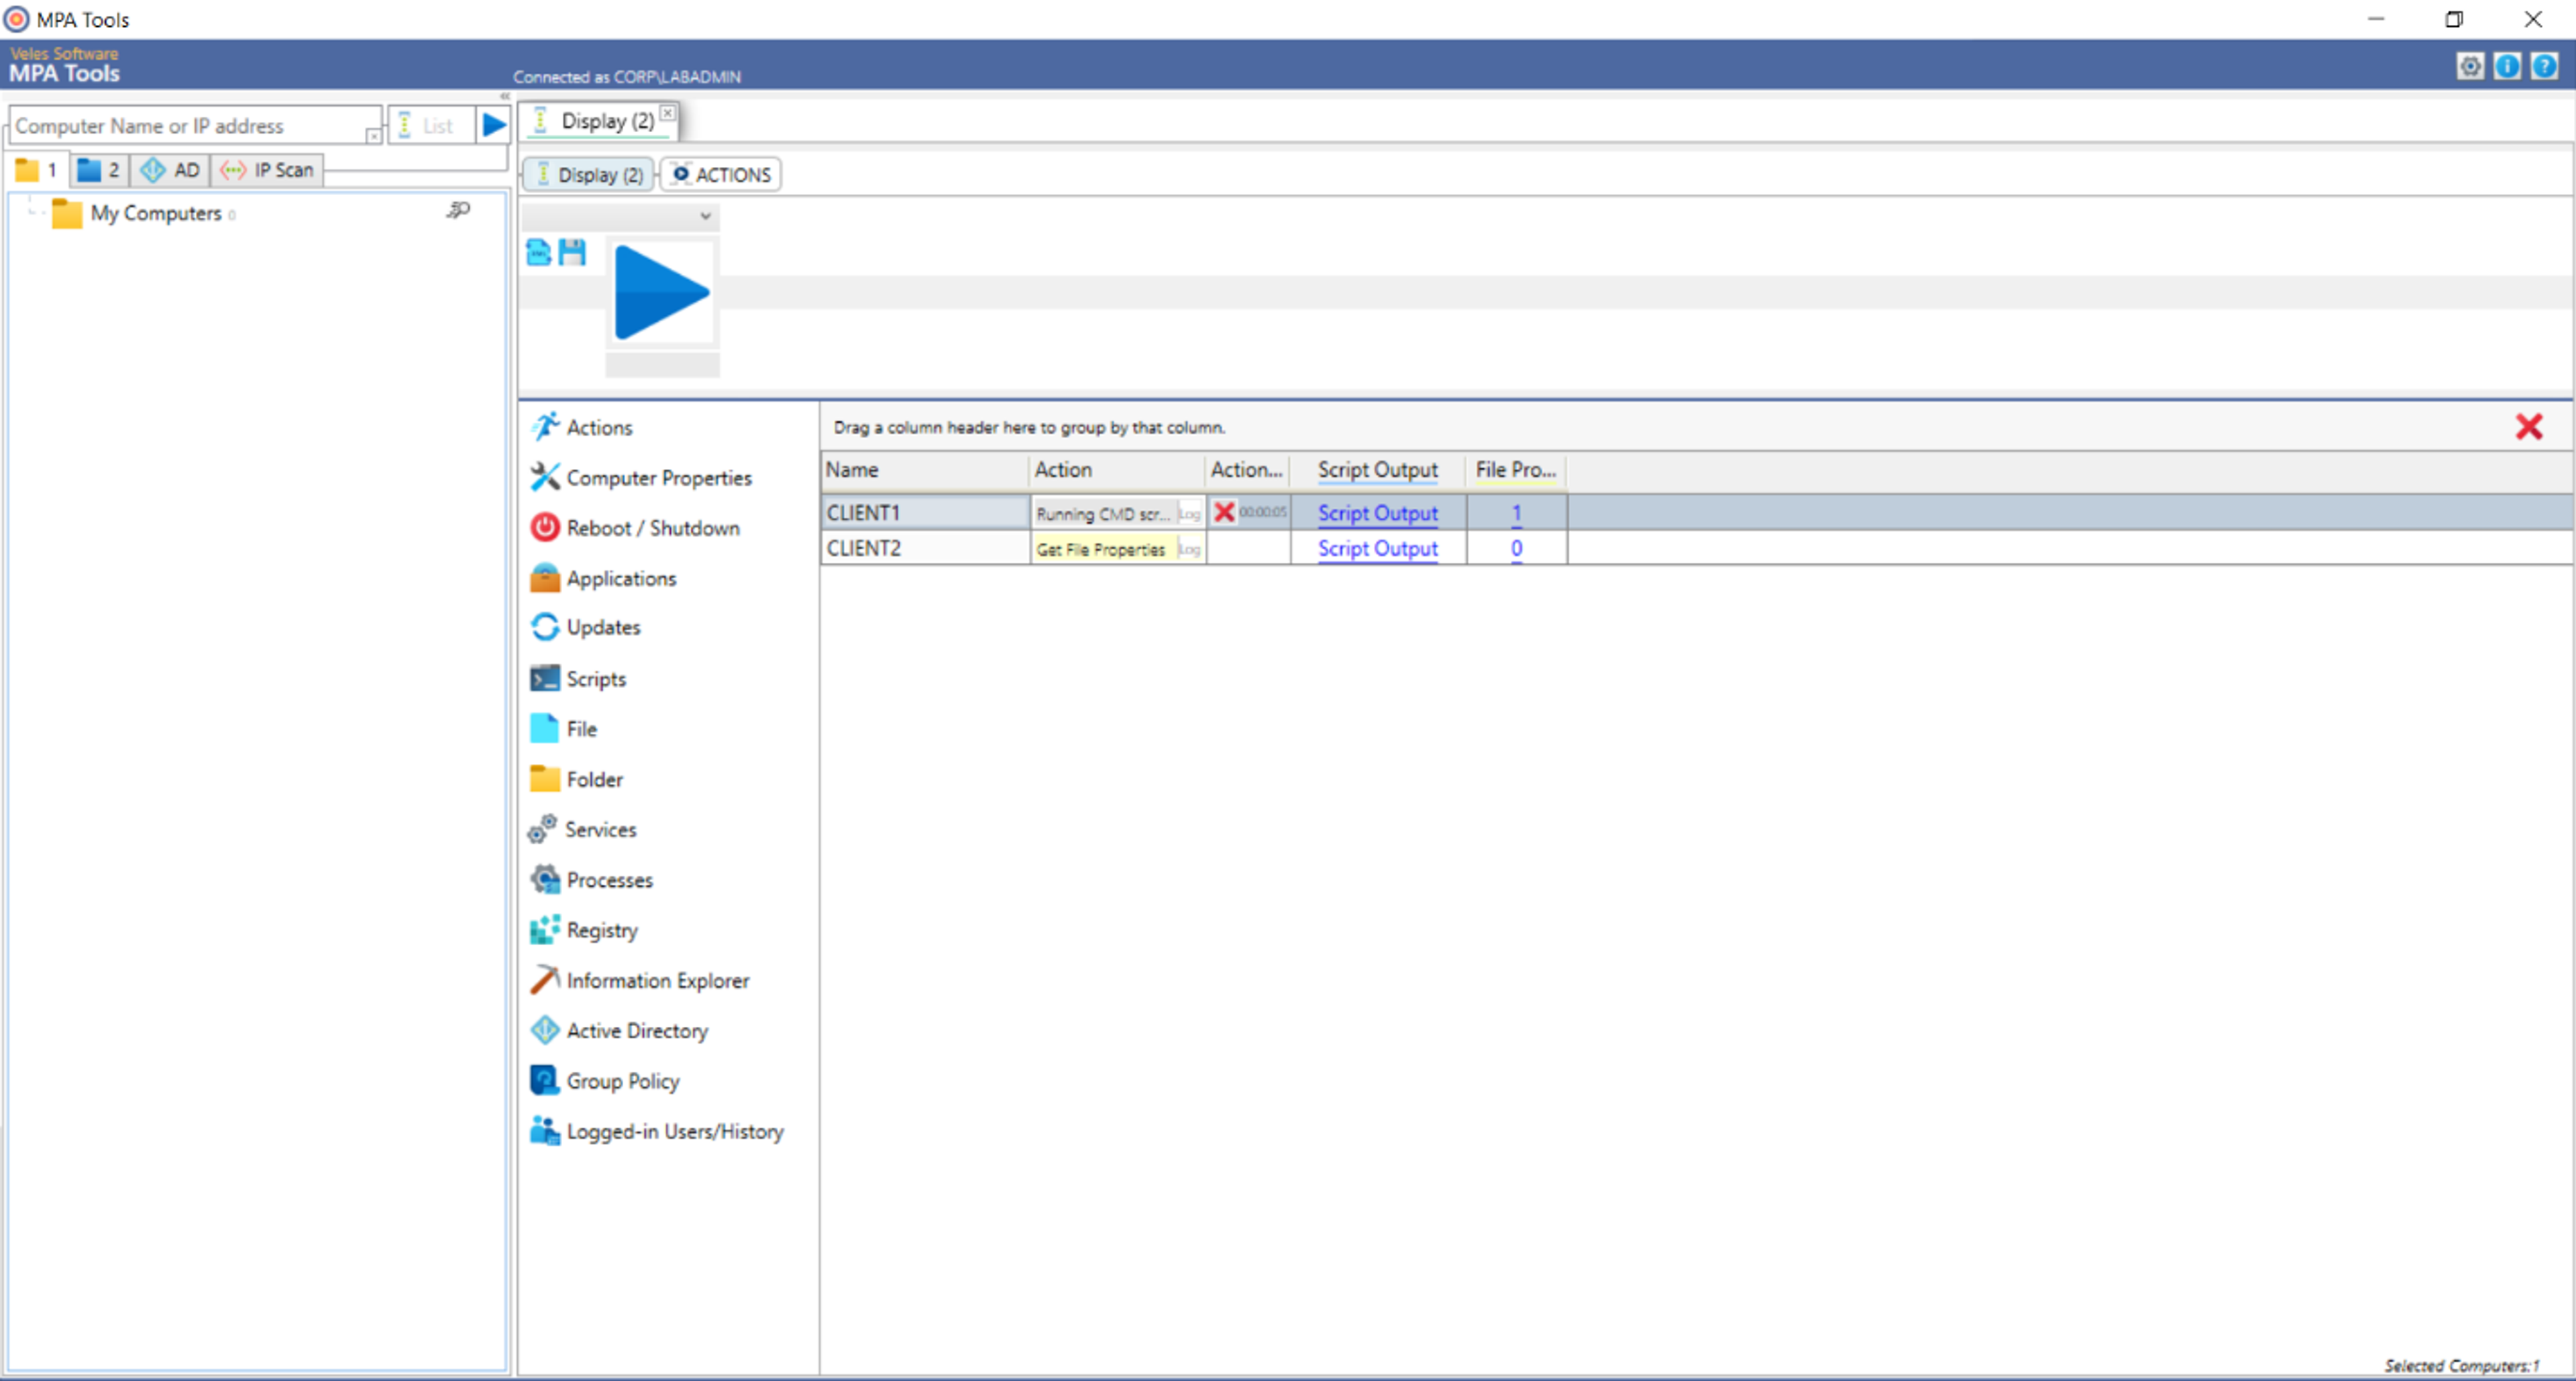Open the Applications category

tap(603, 578)
